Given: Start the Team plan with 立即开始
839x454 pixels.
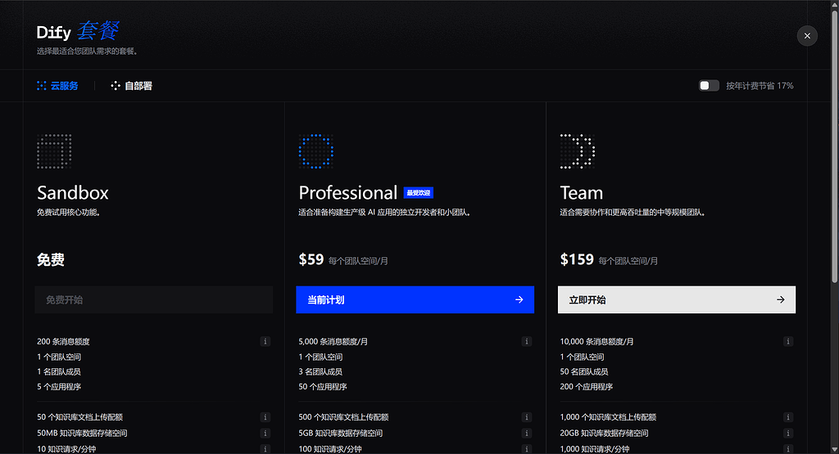Looking at the screenshot, I should pyautogui.click(x=676, y=299).
